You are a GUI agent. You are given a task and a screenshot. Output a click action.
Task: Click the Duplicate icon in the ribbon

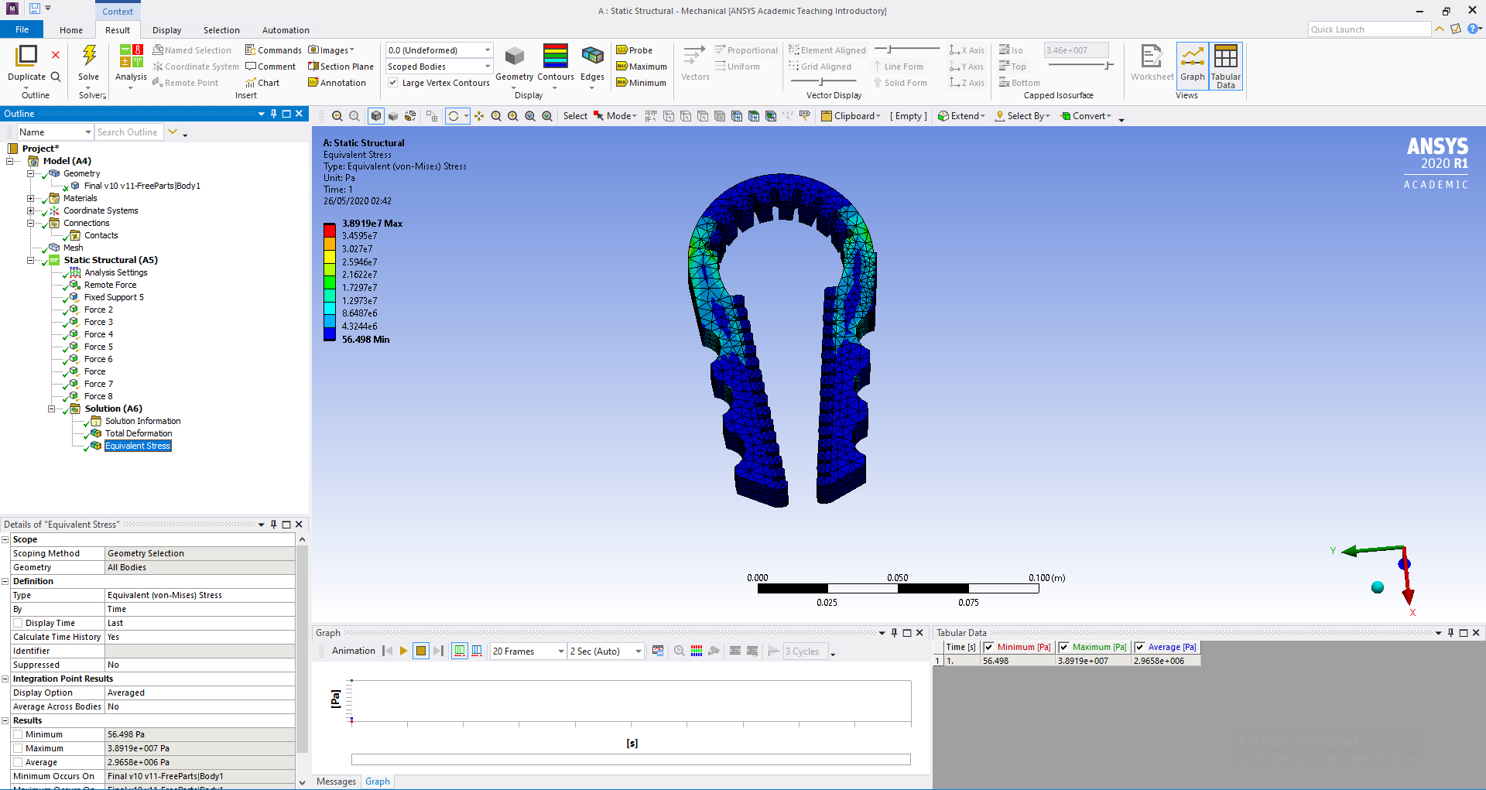pos(26,56)
